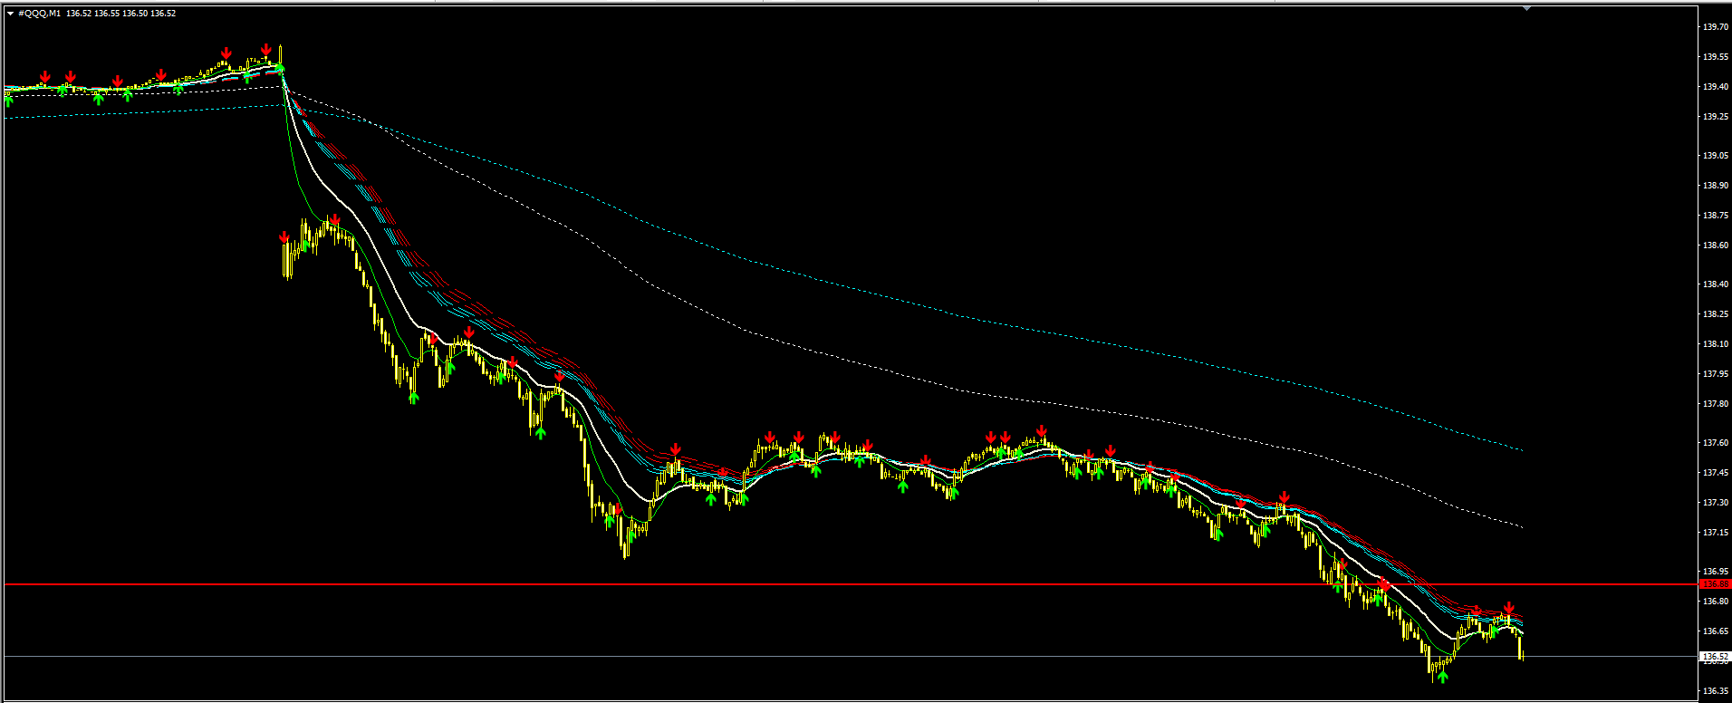The width and height of the screenshot is (1732, 703).
Task: Click the 136.35 price scale label
Action: click(x=1715, y=691)
